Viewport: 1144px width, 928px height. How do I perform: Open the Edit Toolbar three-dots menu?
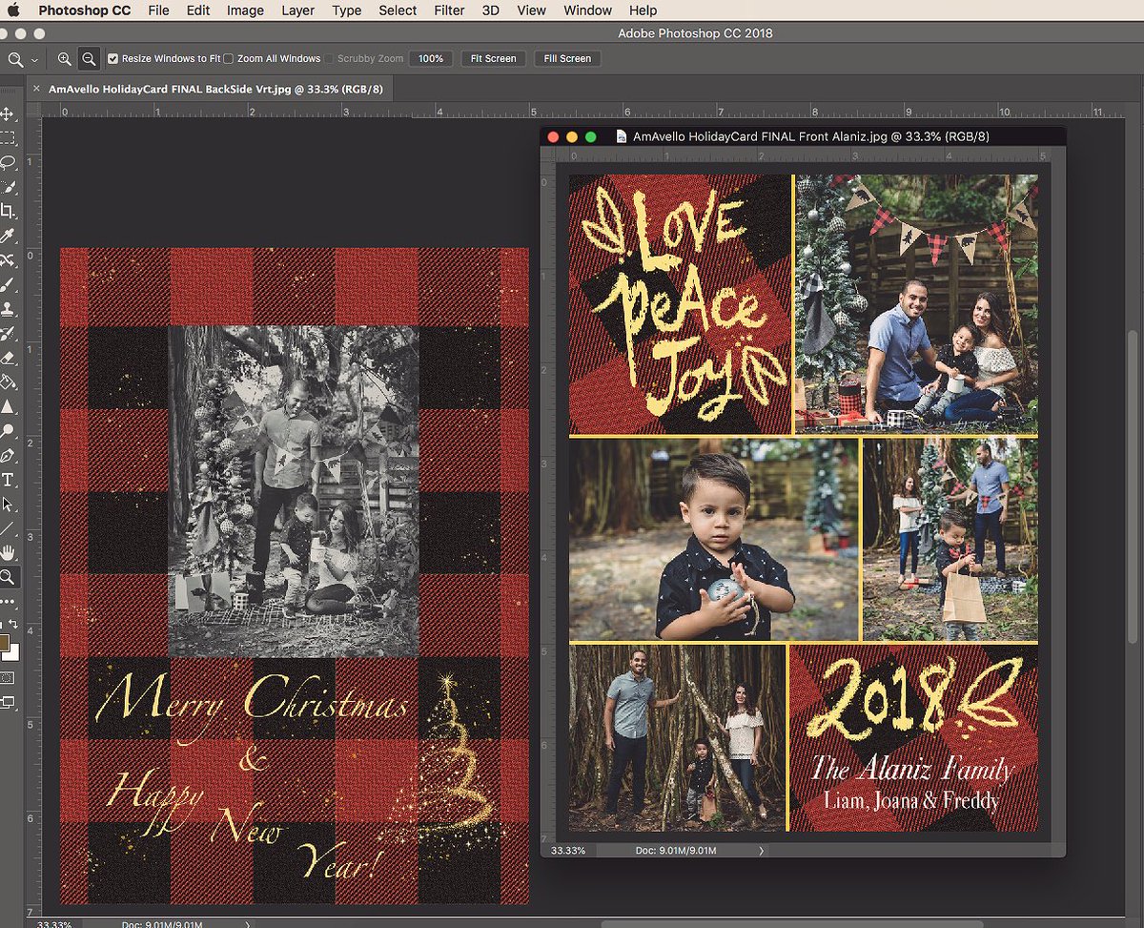point(8,602)
